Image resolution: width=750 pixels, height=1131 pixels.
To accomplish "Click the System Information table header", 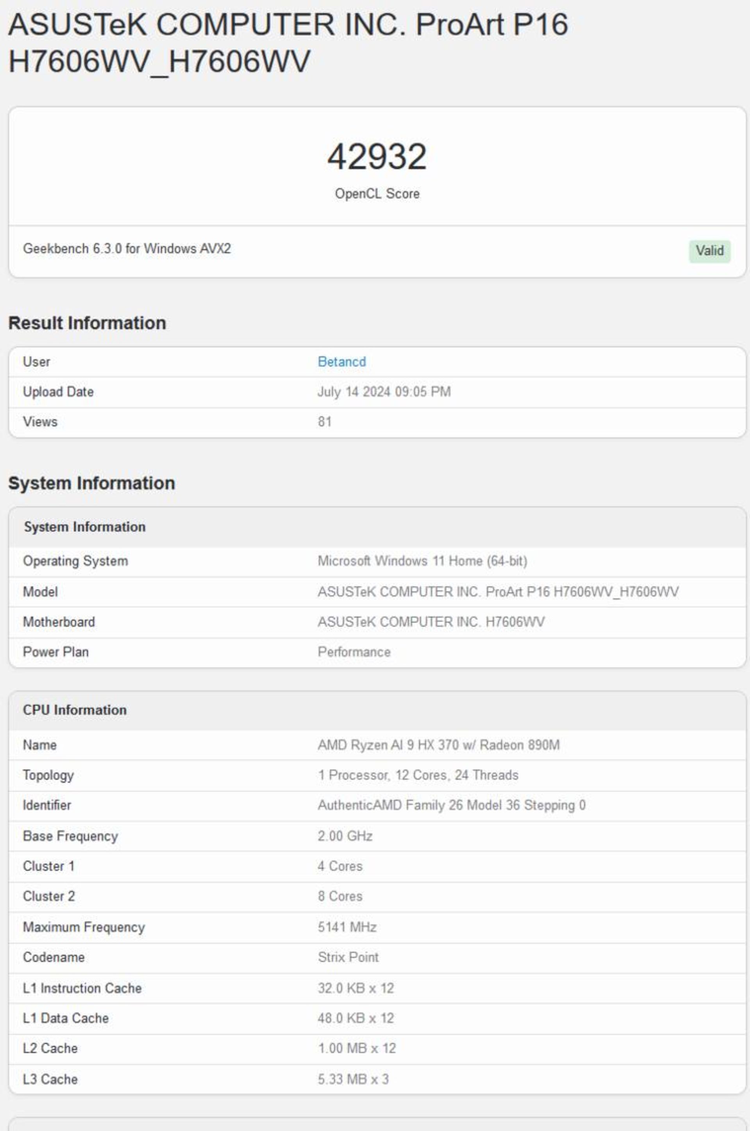I will (85, 527).
